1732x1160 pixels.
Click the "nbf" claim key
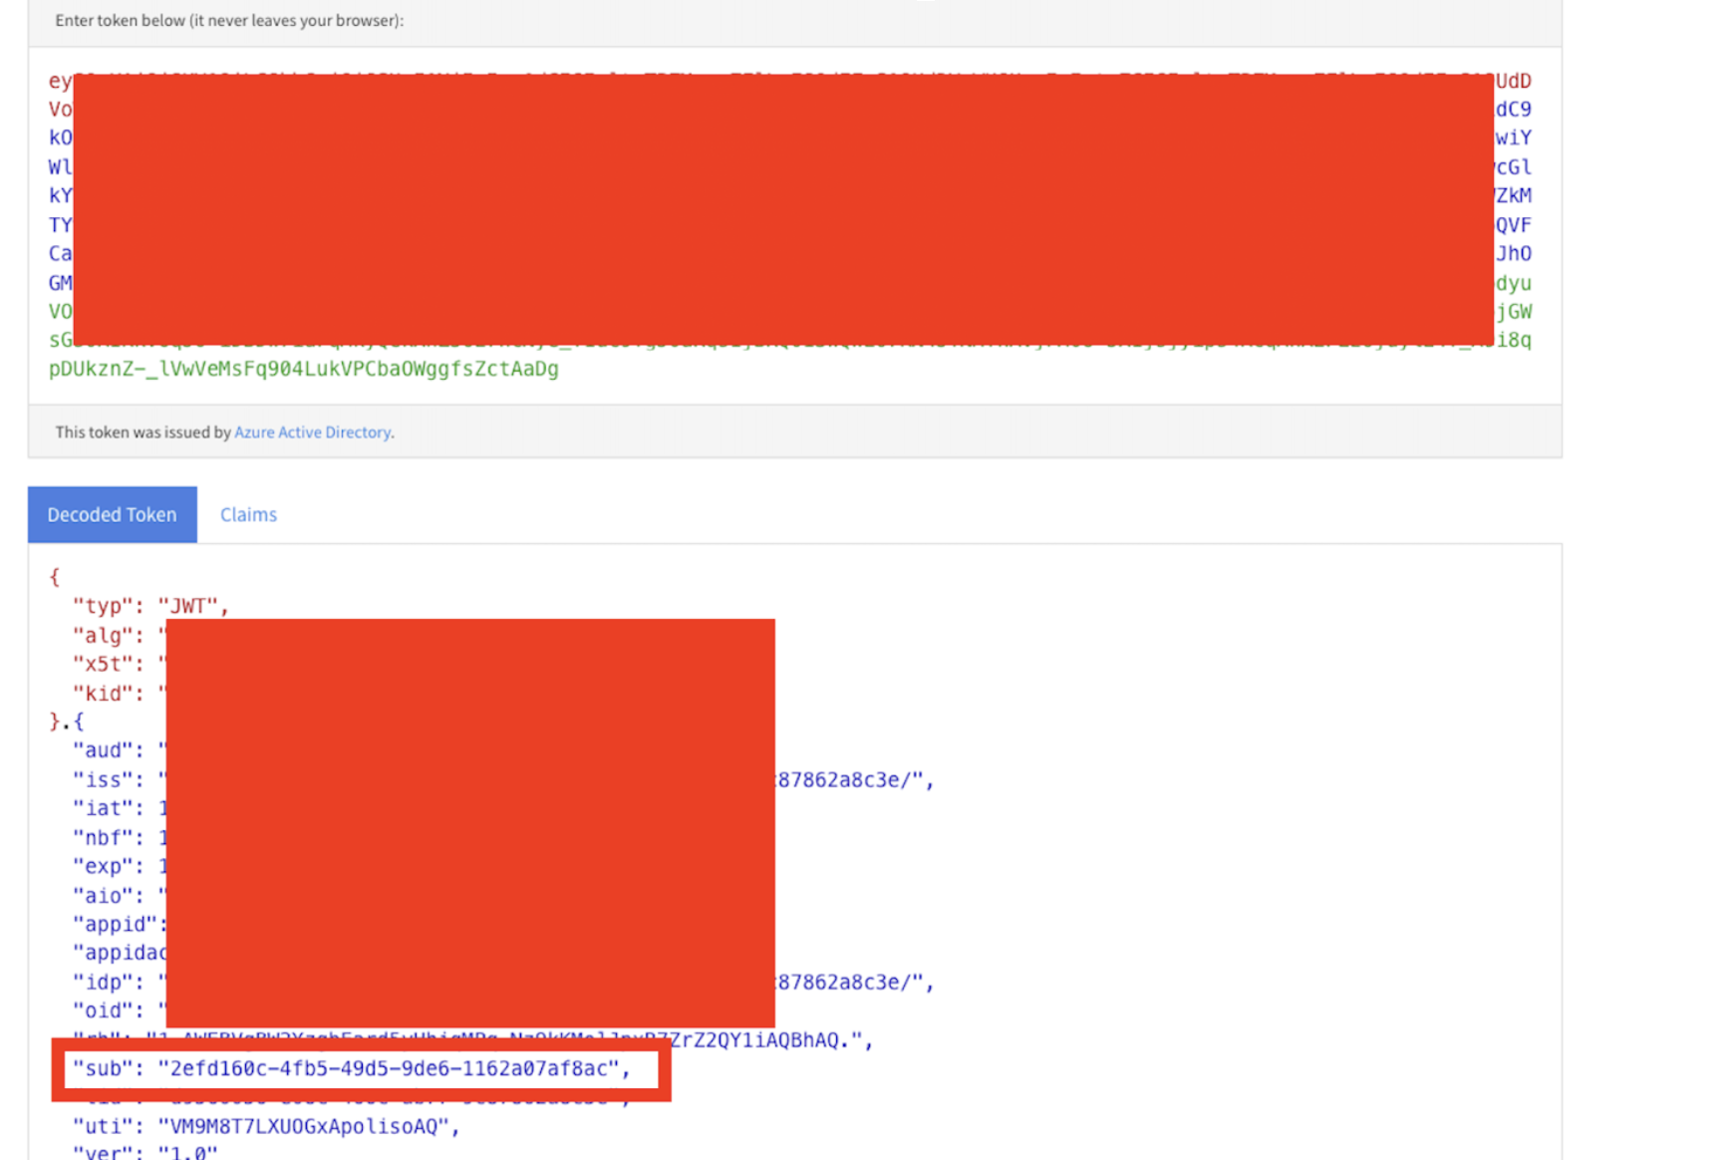[103, 837]
